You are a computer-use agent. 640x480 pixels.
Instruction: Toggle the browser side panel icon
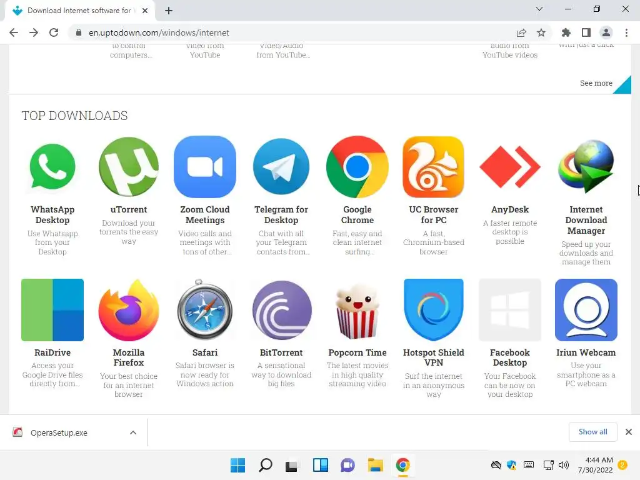586,32
